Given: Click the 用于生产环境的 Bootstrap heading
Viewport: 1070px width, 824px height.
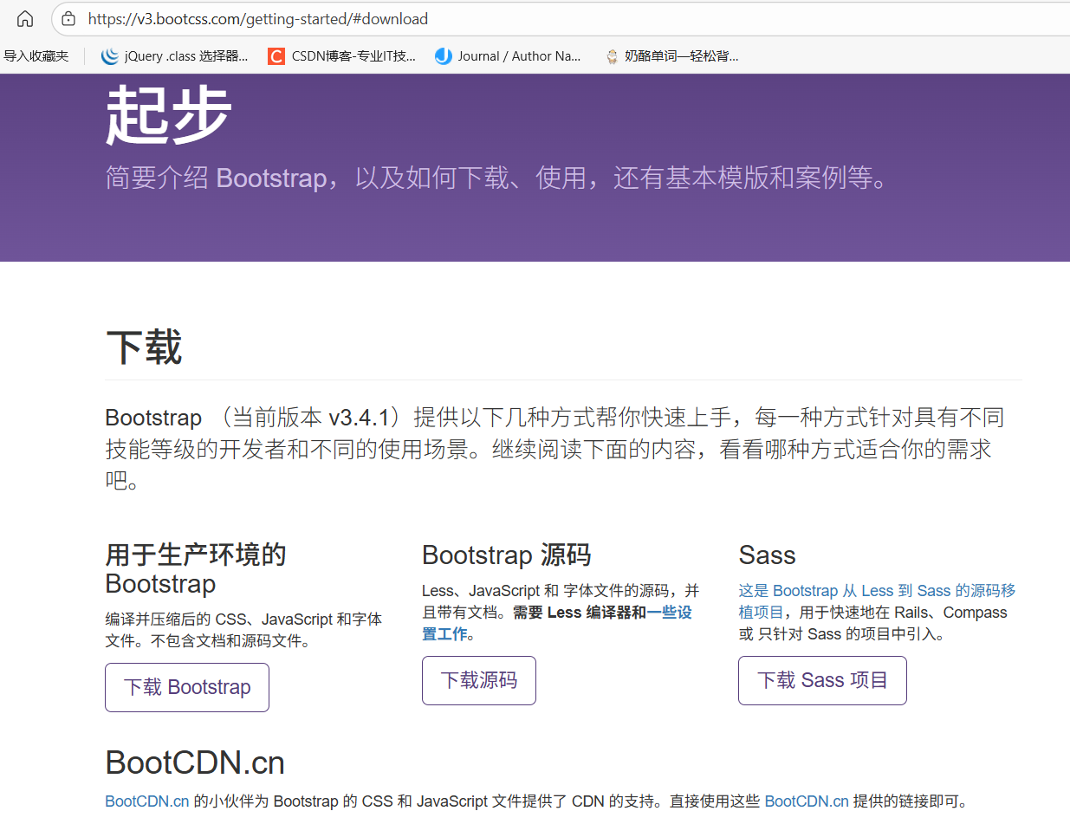Looking at the screenshot, I should click(196, 569).
